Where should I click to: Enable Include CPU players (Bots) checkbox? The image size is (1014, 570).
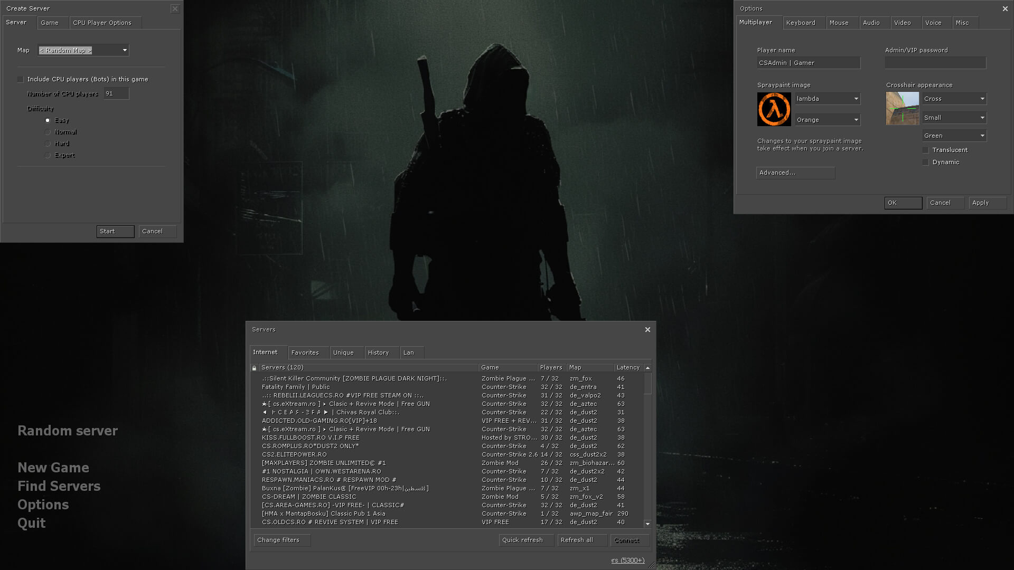(x=21, y=79)
